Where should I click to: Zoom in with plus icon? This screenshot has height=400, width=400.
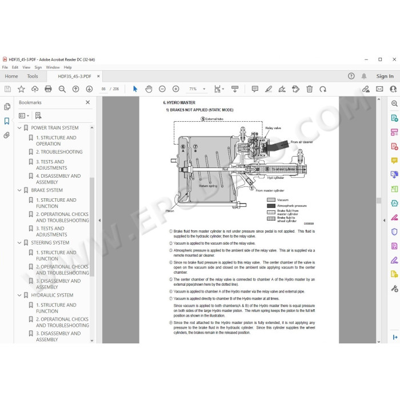176,89
